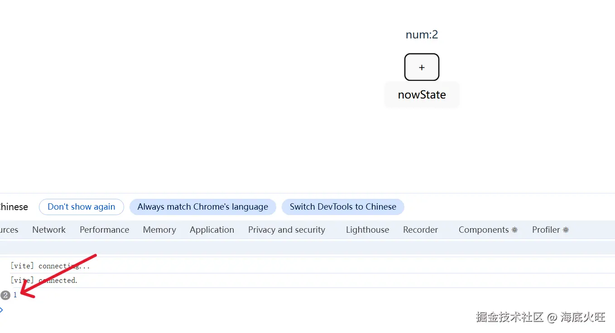The image size is (615, 333).
Task: Click the nowState button
Action: [422, 95]
